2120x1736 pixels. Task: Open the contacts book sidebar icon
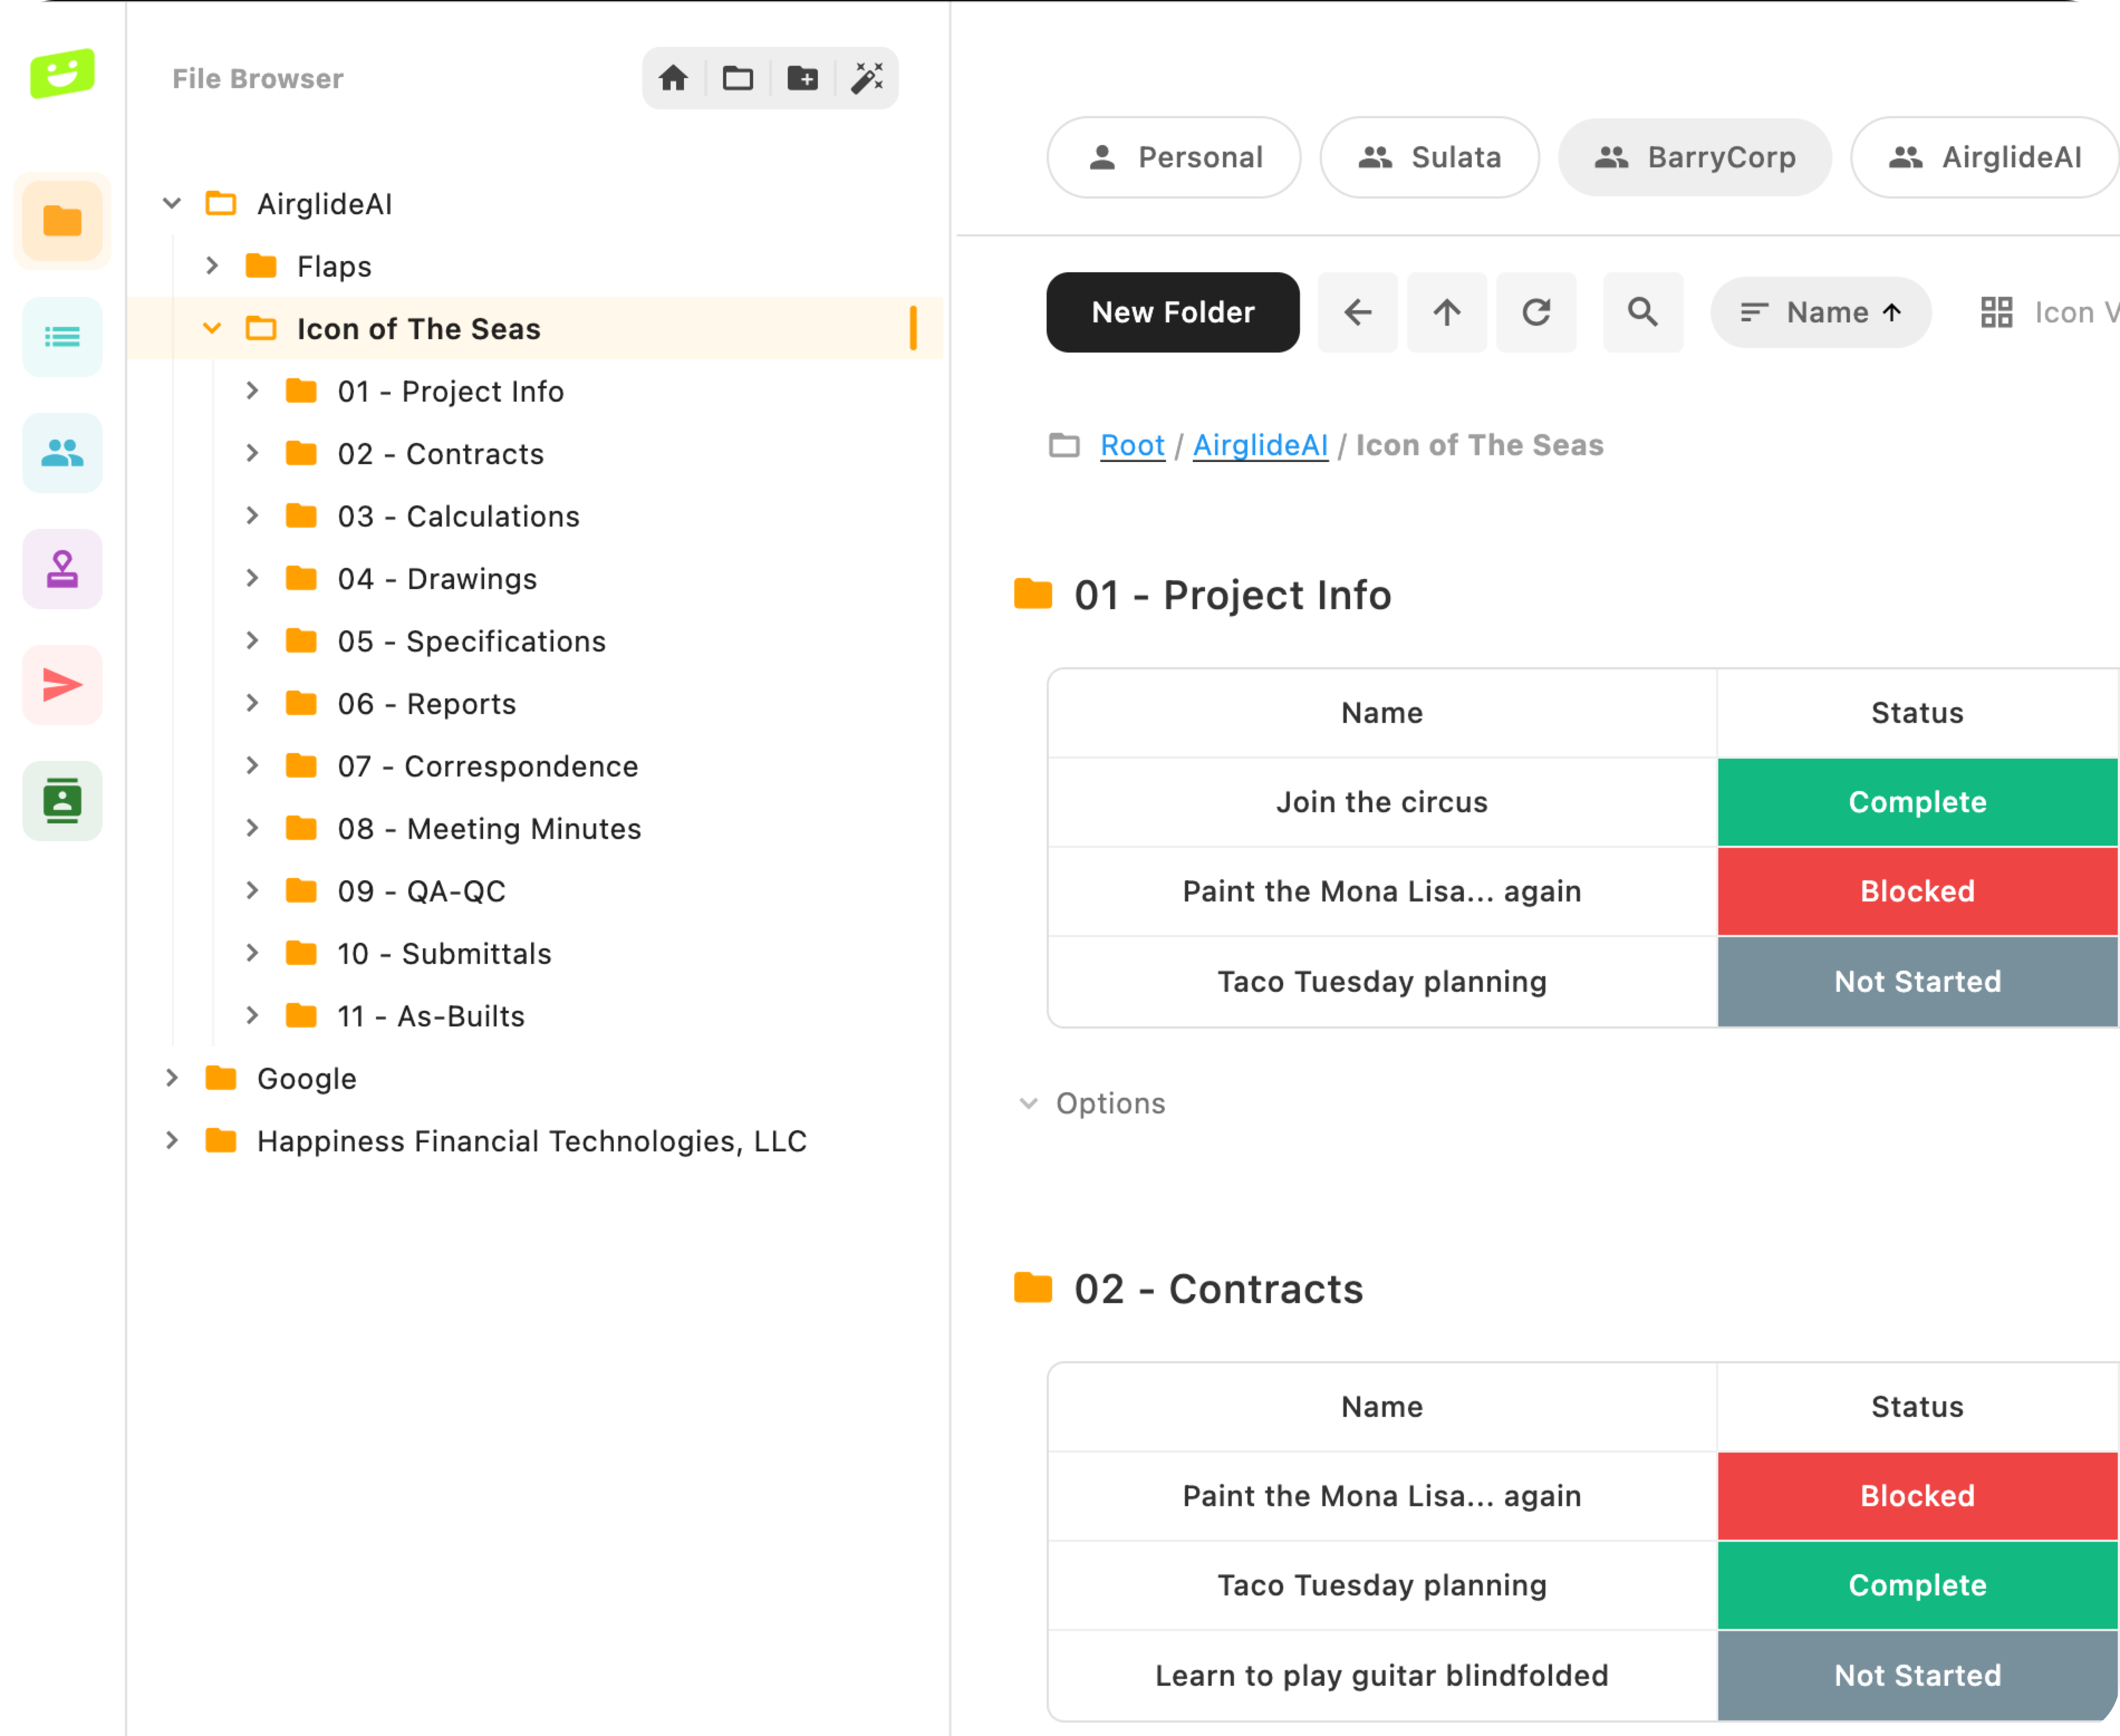tap(62, 801)
